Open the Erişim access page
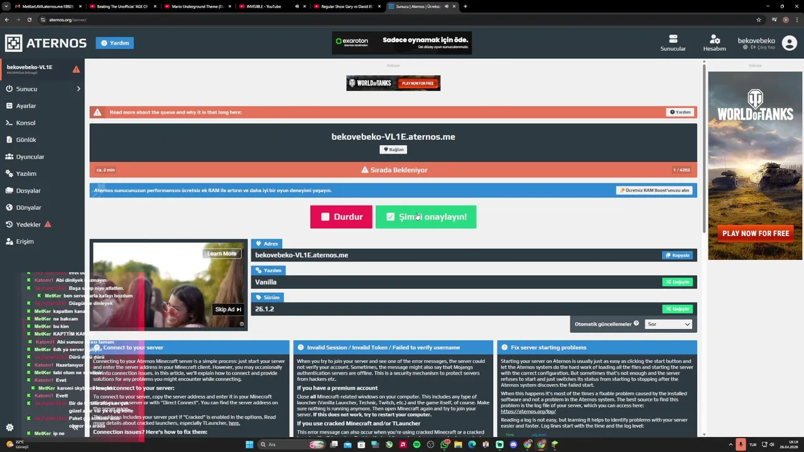The width and height of the screenshot is (804, 452). click(42, 241)
